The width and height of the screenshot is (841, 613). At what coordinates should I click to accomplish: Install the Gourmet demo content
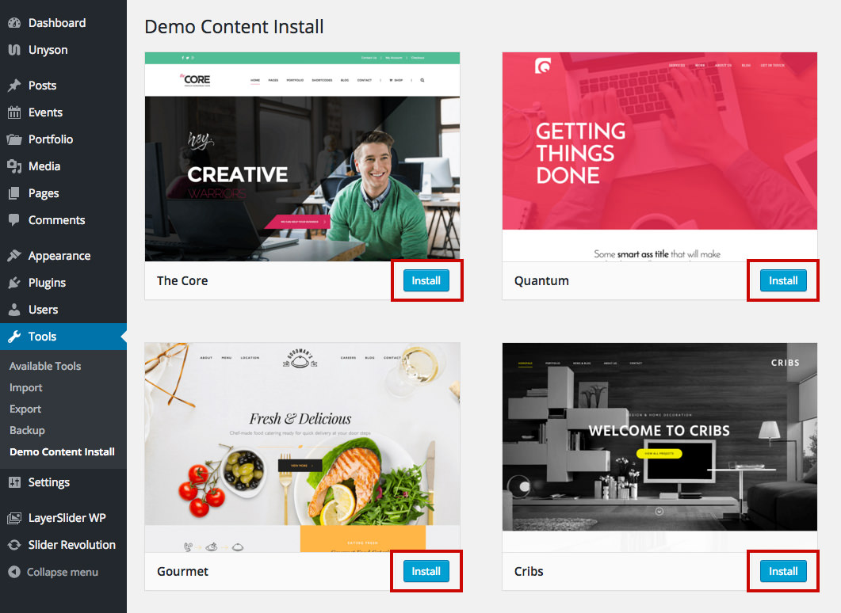pos(426,571)
